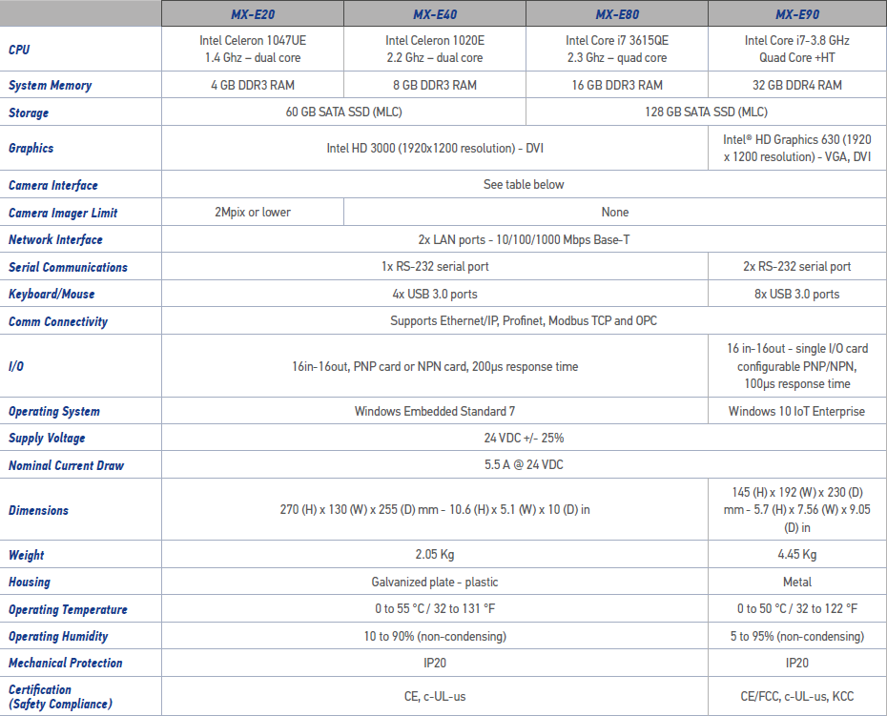Click the 8x USB 3.0 ports cell
This screenshot has width=887, height=716.
tap(797, 294)
